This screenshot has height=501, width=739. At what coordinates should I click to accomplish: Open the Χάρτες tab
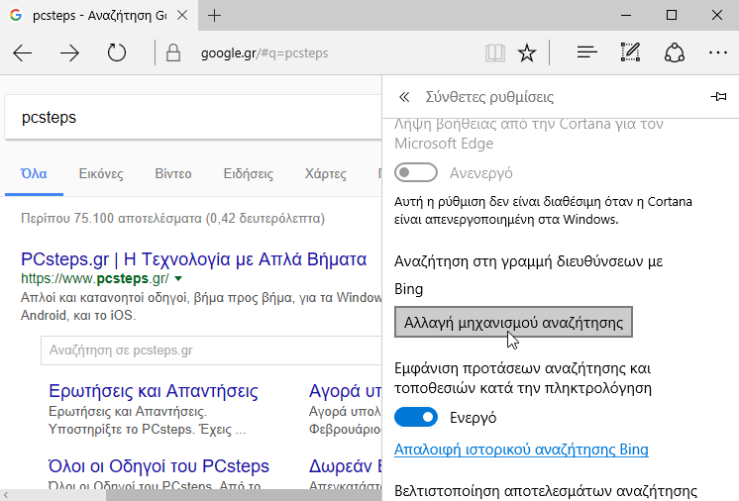click(325, 174)
